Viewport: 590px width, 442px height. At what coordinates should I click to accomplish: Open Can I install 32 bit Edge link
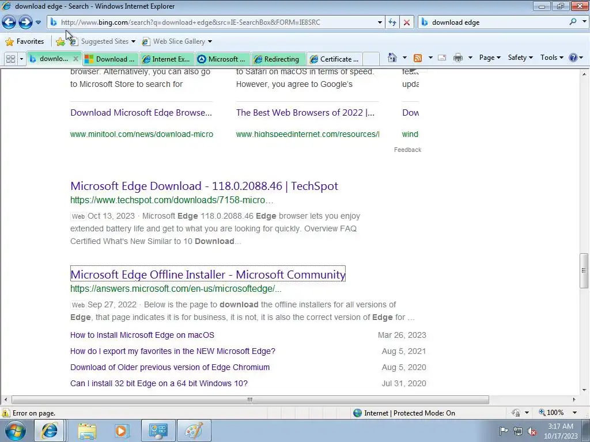(159, 383)
